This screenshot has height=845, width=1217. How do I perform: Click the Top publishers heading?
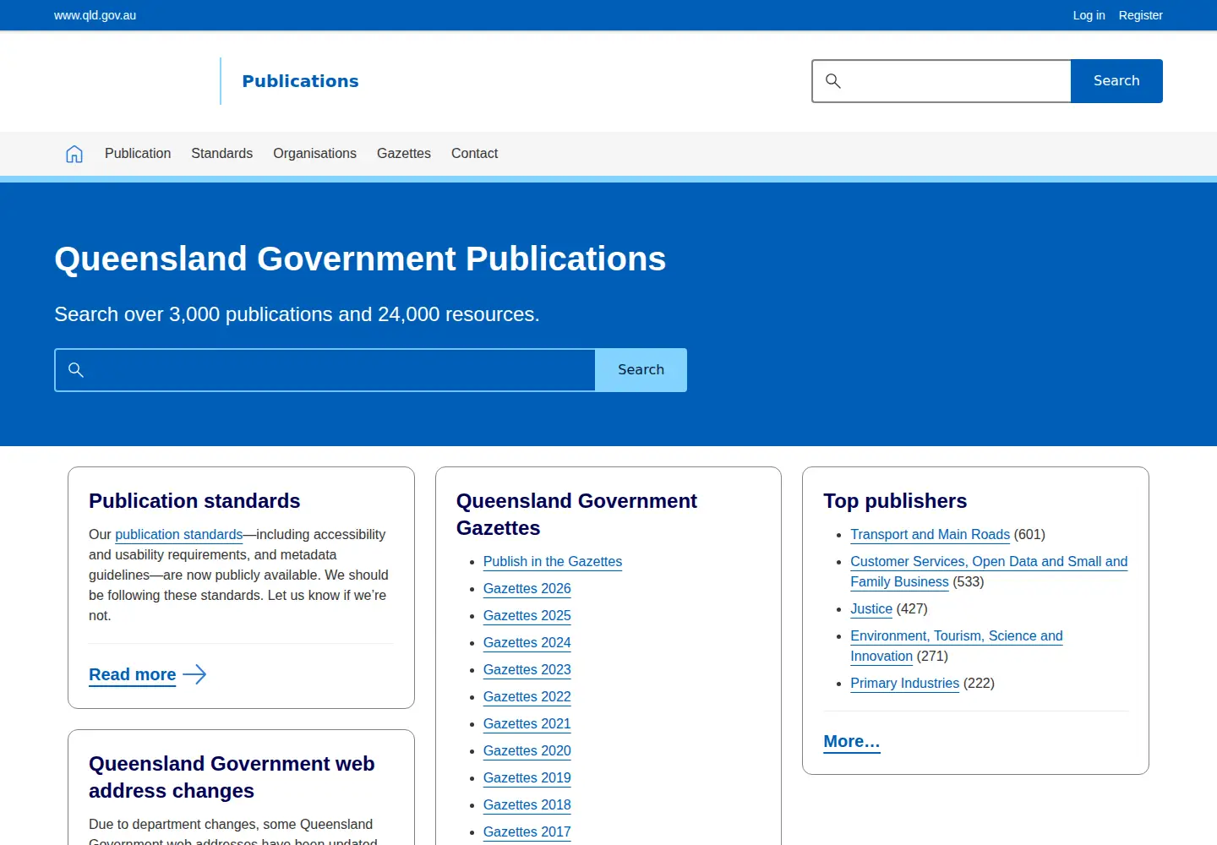click(x=895, y=501)
